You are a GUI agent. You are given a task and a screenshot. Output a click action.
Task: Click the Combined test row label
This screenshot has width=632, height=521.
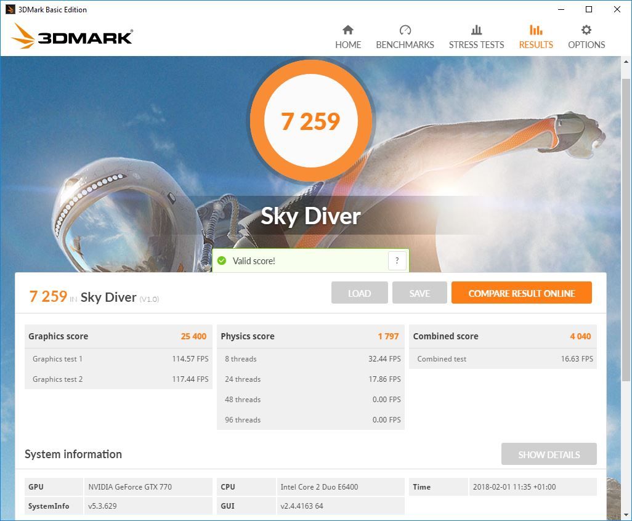442,358
